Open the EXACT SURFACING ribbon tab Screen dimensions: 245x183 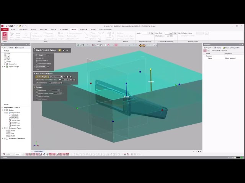tap(106, 29)
